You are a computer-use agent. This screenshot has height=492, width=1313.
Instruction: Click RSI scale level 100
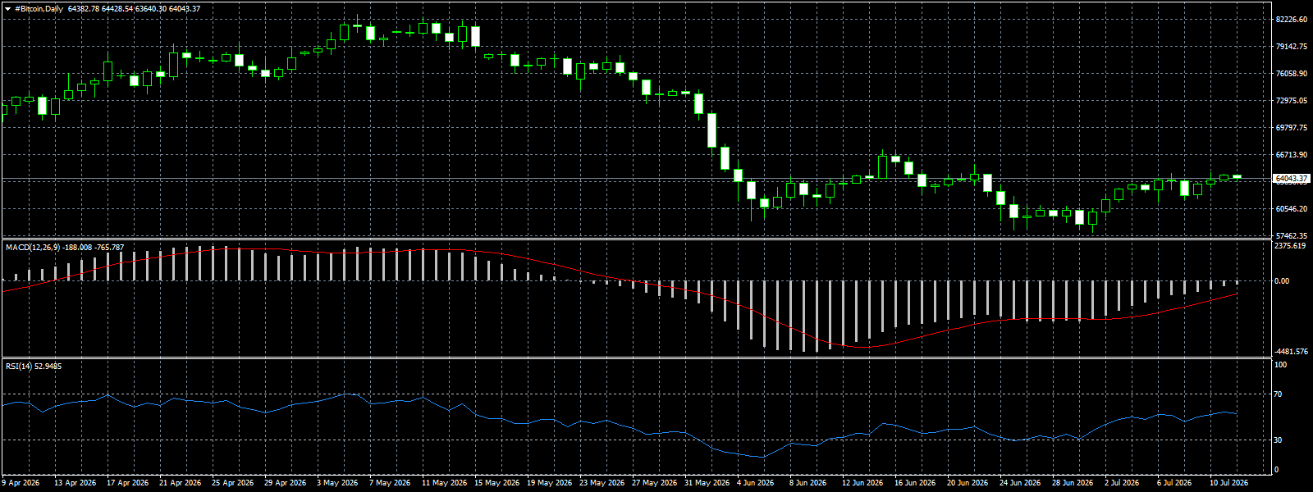coord(1280,364)
